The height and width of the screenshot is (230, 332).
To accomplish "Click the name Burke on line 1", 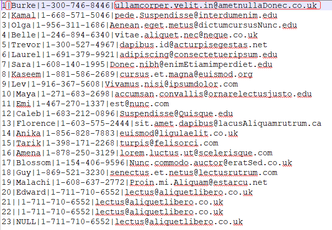I will coord(23,5).
